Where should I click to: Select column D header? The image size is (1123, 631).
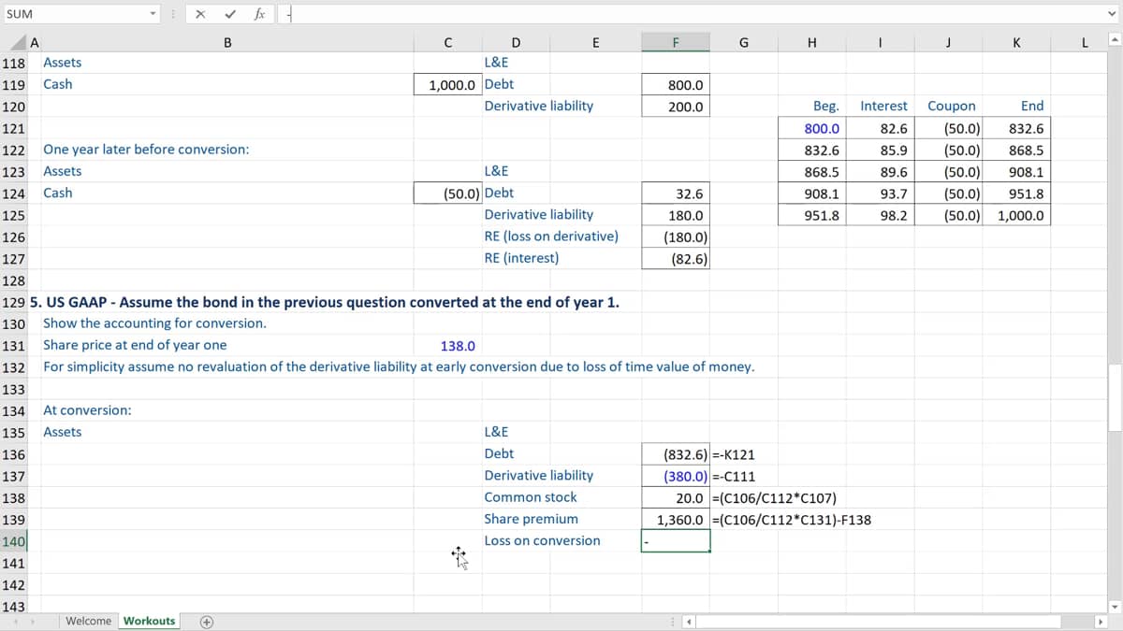click(x=516, y=42)
